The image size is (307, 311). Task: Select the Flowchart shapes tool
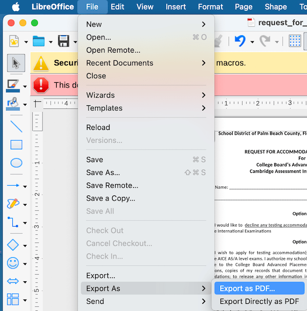13,299
